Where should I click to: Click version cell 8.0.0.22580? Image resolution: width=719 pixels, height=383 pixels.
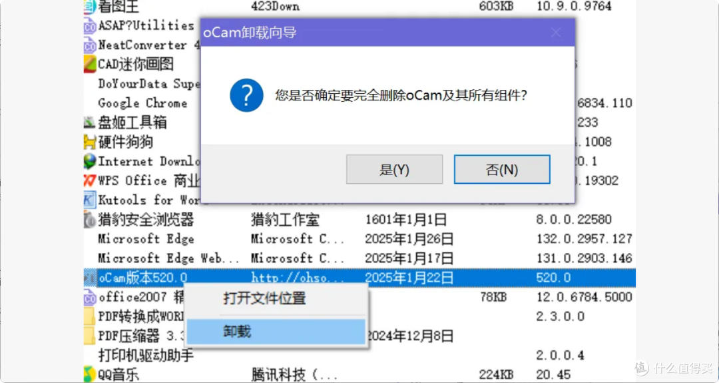click(574, 220)
